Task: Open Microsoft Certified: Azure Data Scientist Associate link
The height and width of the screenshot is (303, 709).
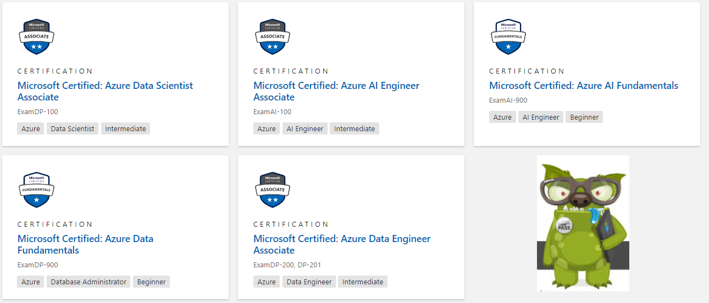Action: pyautogui.click(x=105, y=91)
